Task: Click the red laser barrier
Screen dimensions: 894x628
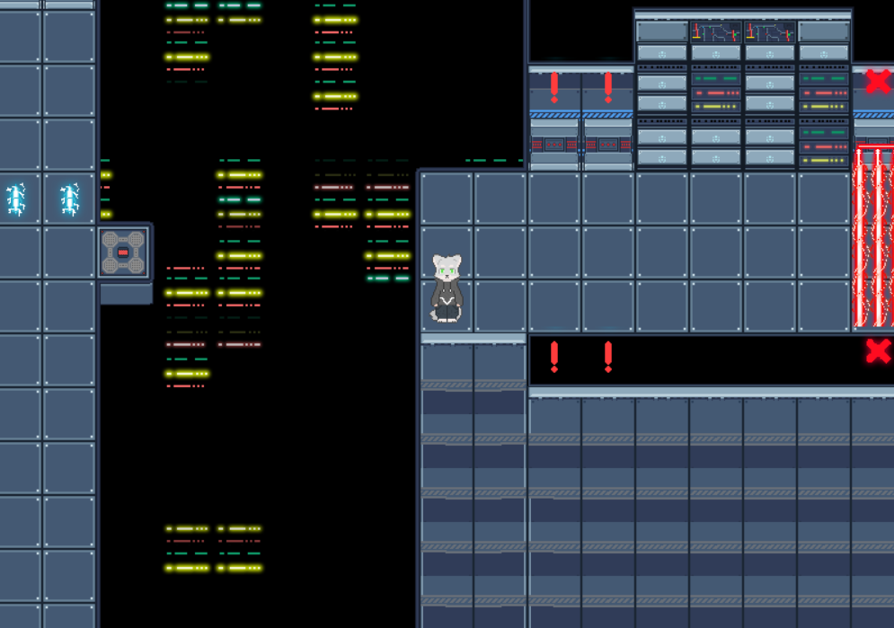Action: coord(873,236)
